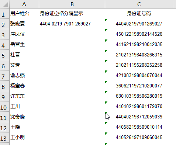Select row 3 header

point(4,34)
